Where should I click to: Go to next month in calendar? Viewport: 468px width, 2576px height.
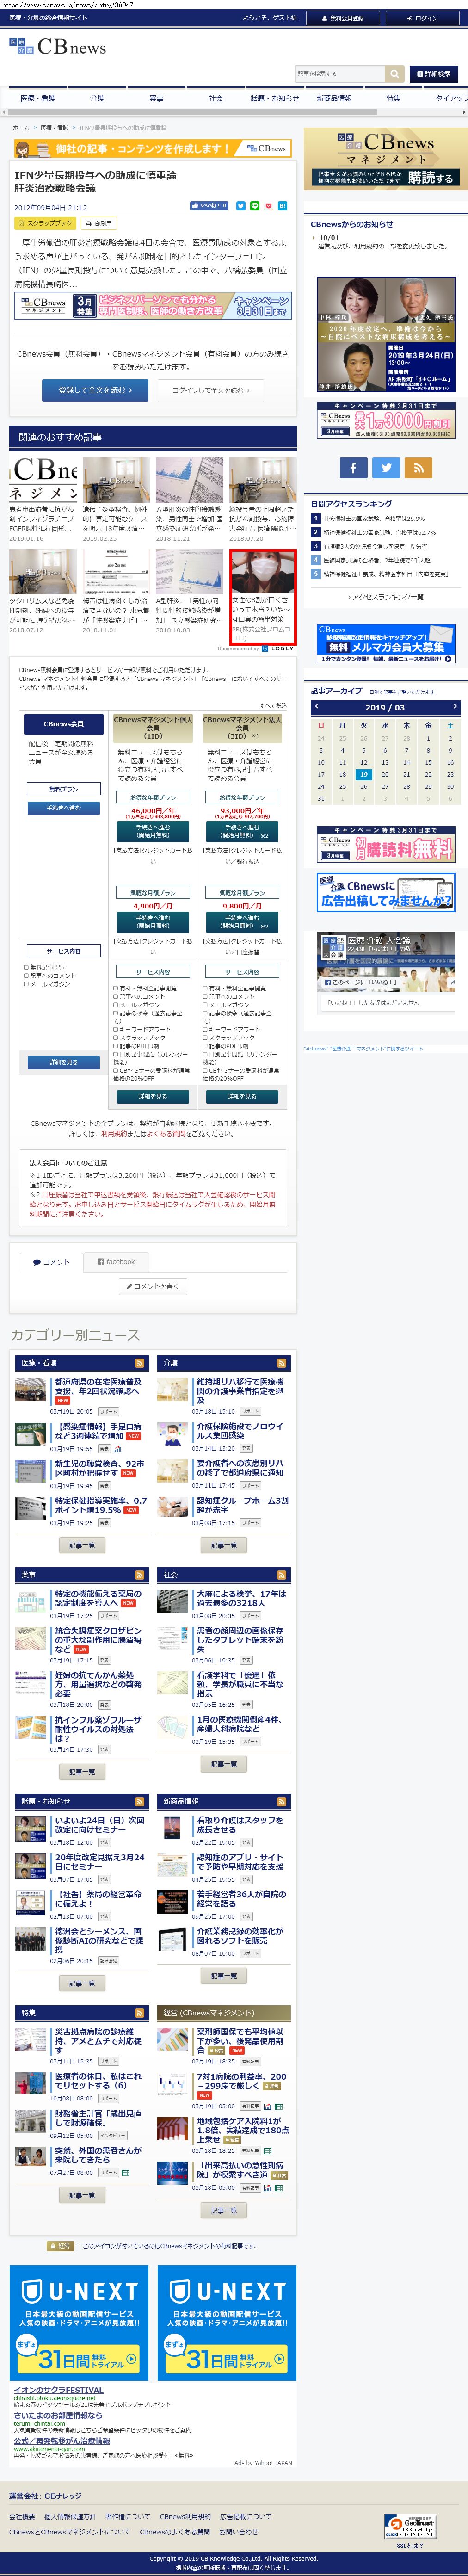(454, 707)
